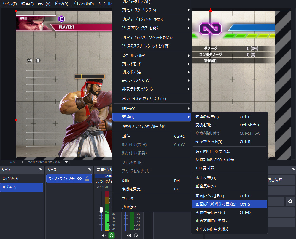The image size is (296, 239).
Task: Zoom in preview with plus icon
Action: 23,162
